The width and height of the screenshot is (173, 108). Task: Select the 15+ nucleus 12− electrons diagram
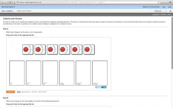52,49
